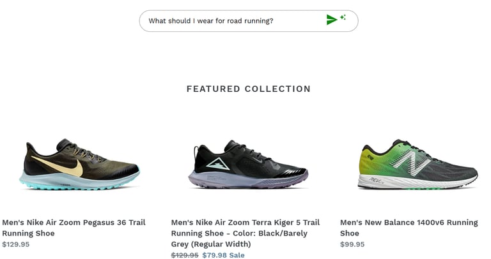Screen dimensions: 491x259
Task: Click the green send arrow icon
Action: click(x=331, y=20)
